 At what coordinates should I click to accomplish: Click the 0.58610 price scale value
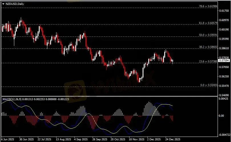click(x=224, y=48)
